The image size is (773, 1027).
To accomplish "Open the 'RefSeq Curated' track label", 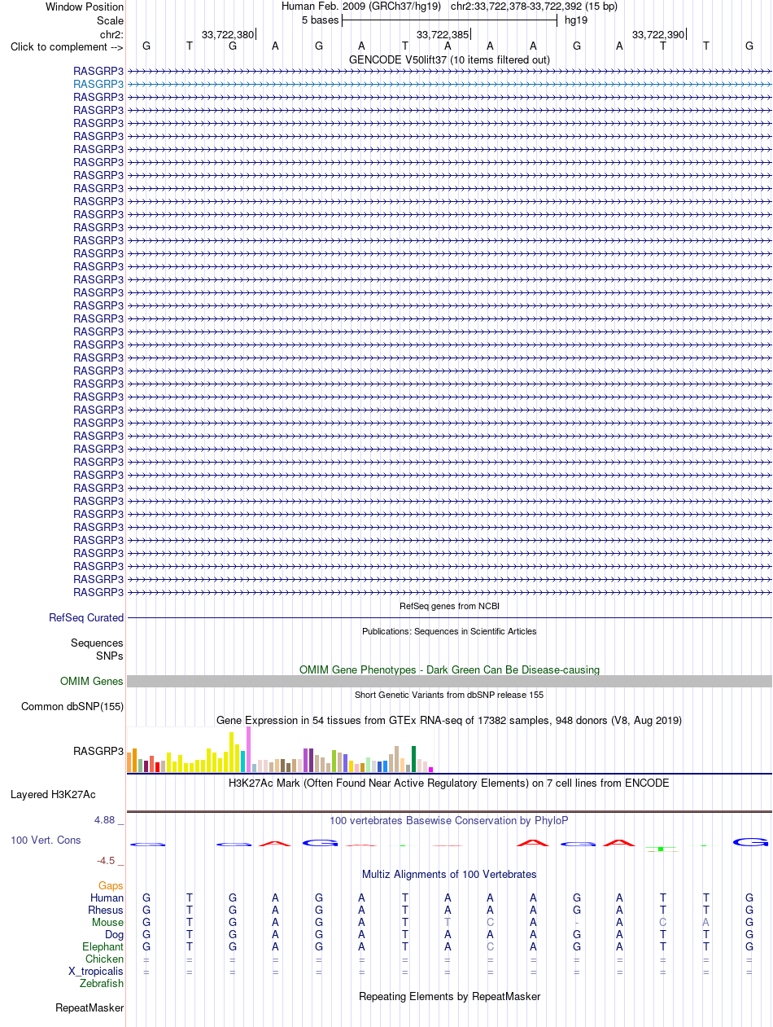I will click(x=86, y=618).
